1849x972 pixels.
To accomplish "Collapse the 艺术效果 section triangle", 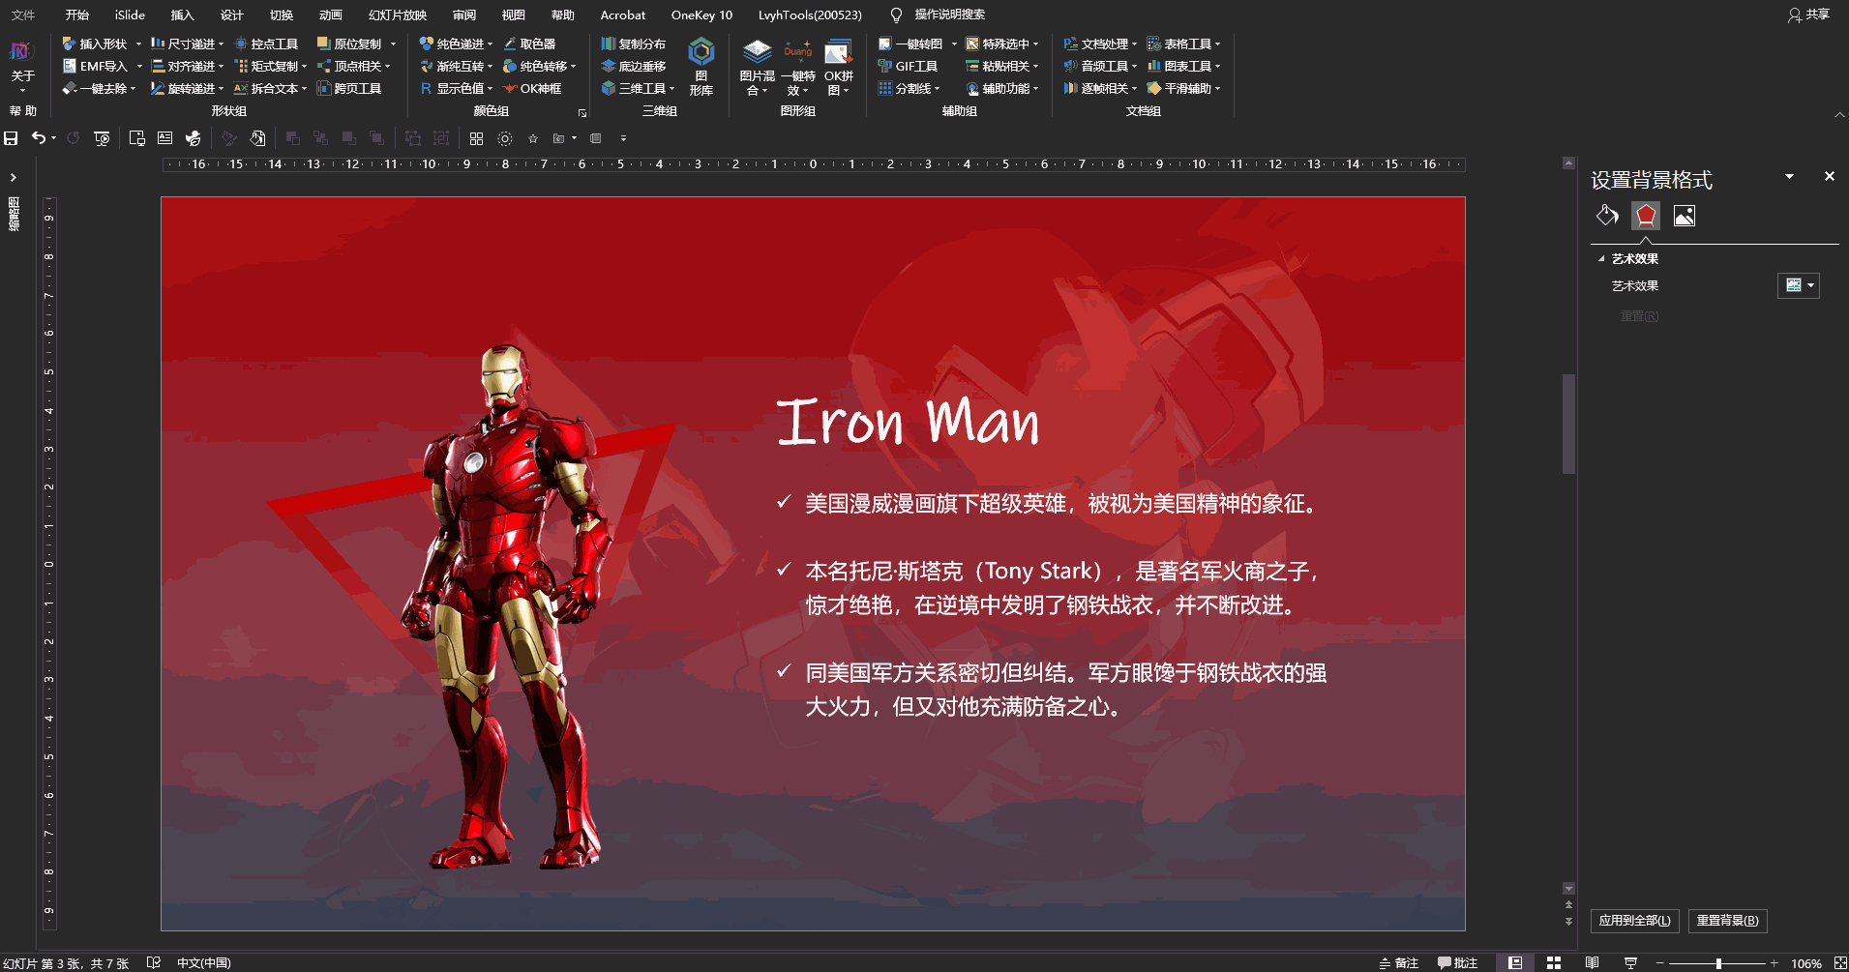I will point(1601,259).
